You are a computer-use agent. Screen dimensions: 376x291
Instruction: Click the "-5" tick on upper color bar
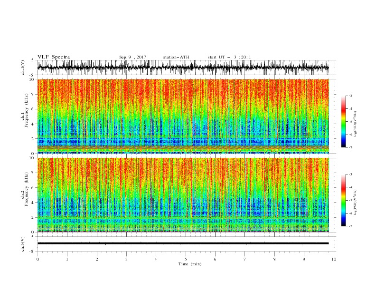(350, 122)
